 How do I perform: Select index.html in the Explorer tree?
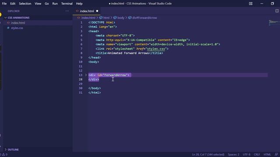click(18, 23)
